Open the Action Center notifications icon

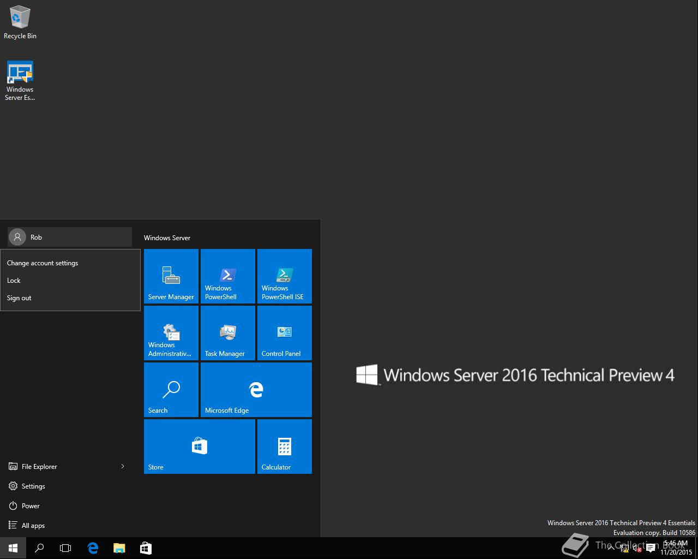coord(651,548)
